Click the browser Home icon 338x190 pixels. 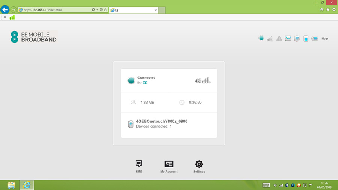click(x=322, y=9)
